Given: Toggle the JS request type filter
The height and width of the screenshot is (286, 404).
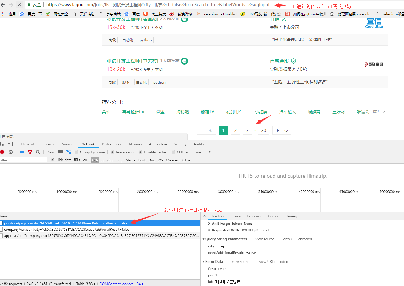Looking at the screenshot, I should pos(103,160).
